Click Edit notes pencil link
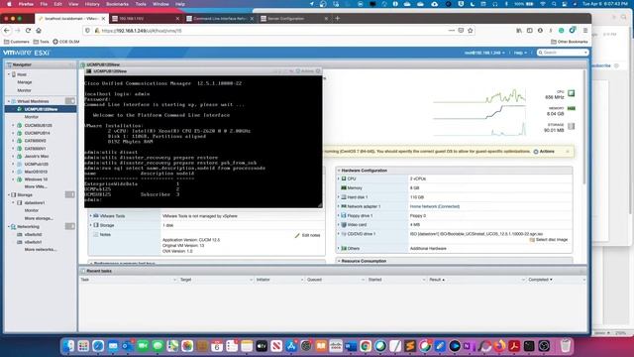The width and height of the screenshot is (634, 357). (307, 235)
